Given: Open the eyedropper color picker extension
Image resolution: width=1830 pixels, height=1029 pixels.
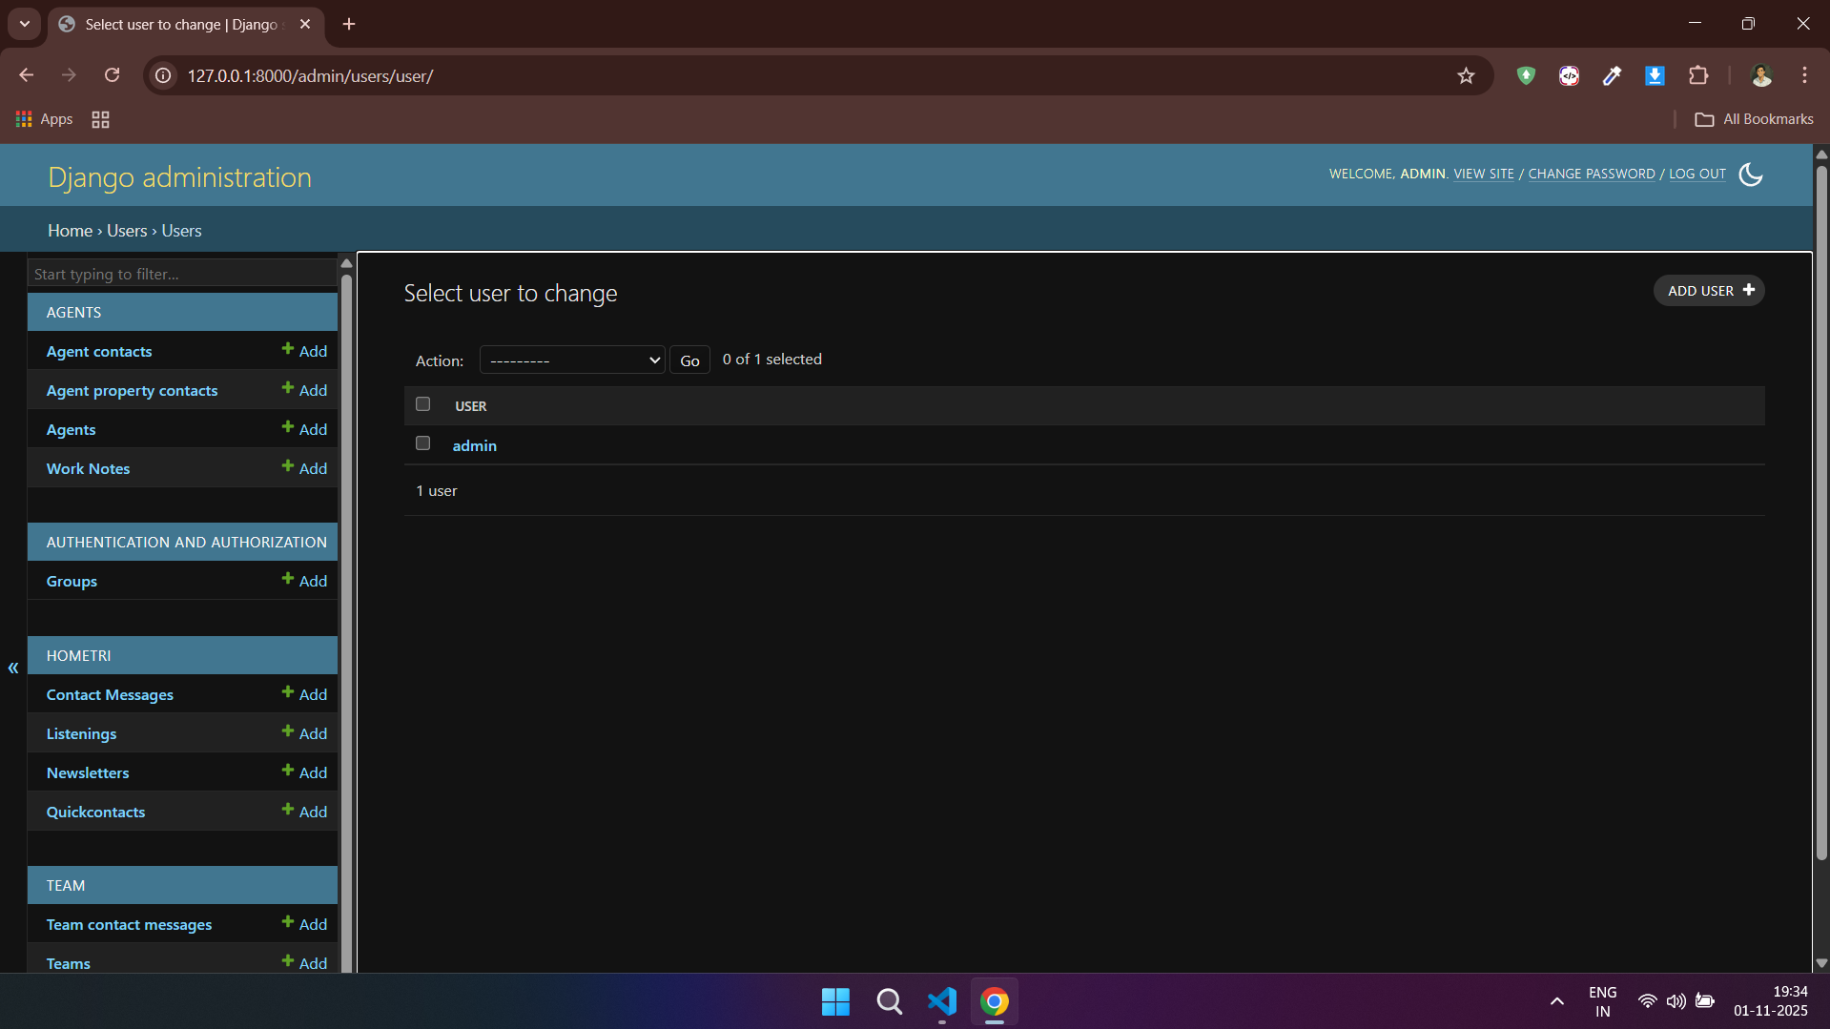Looking at the screenshot, I should pyautogui.click(x=1612, y=75).
